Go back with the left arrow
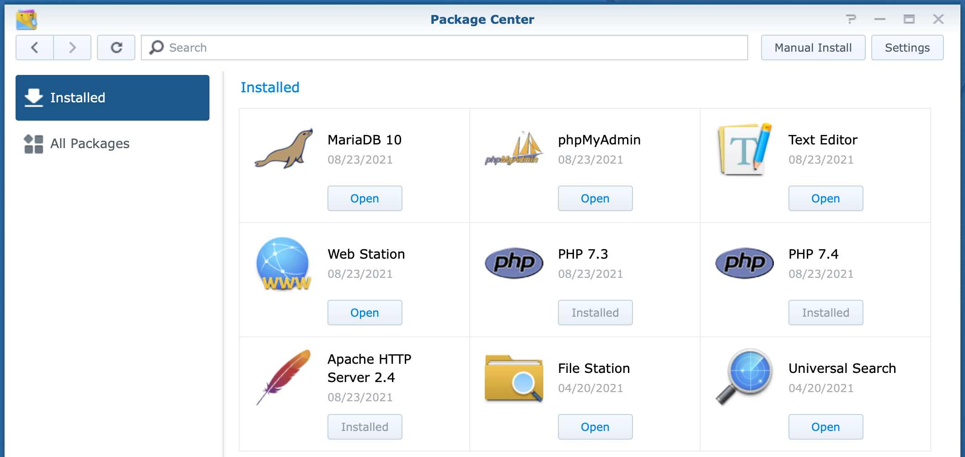 click(x=35, y=48)
